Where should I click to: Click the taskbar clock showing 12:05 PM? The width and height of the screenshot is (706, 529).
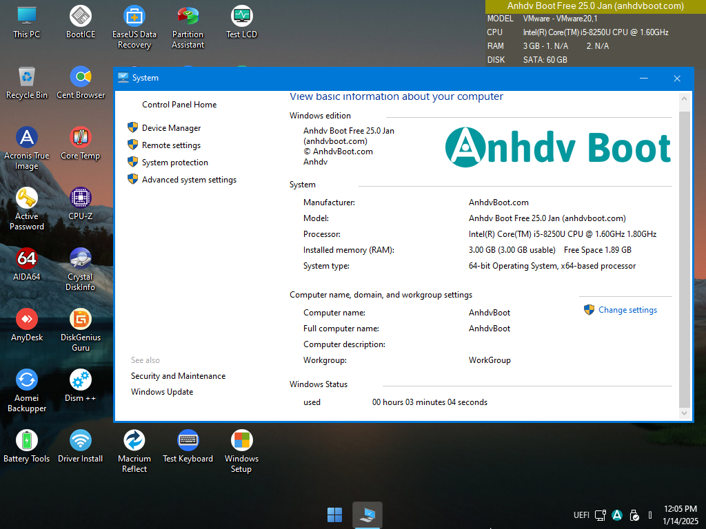(x=680, y=515)
